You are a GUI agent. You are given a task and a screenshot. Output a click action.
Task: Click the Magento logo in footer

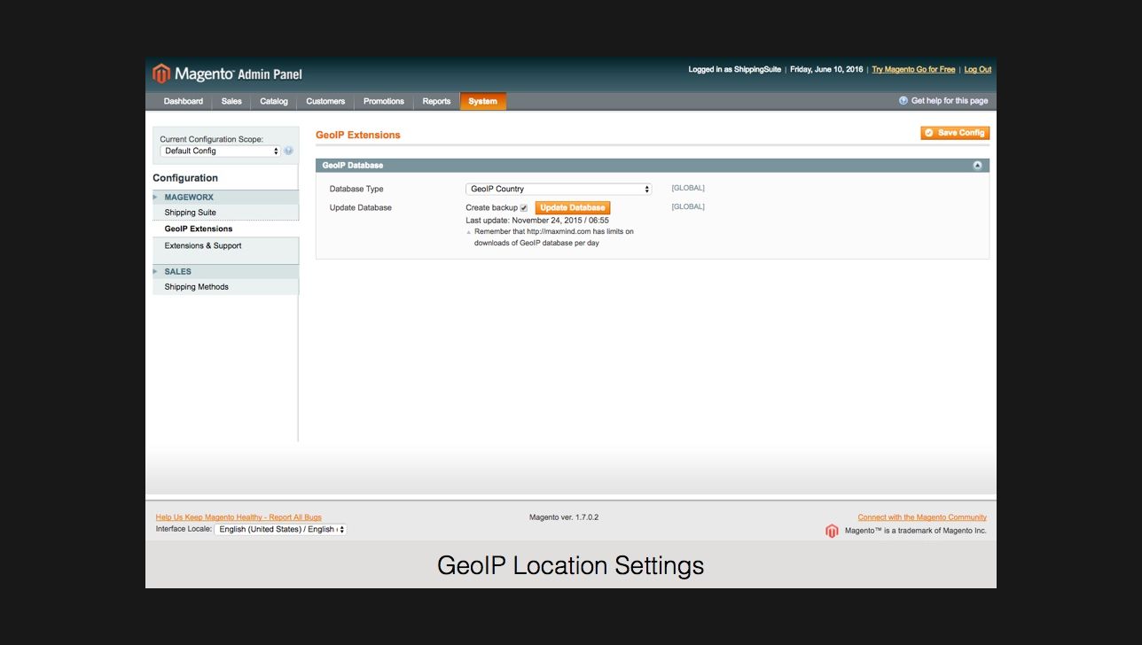pos(832,531)
